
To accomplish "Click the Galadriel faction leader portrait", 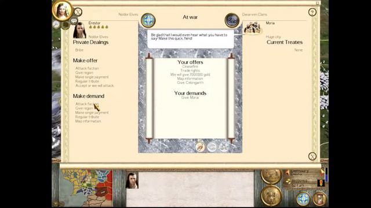I will click(x=63, y=10).
